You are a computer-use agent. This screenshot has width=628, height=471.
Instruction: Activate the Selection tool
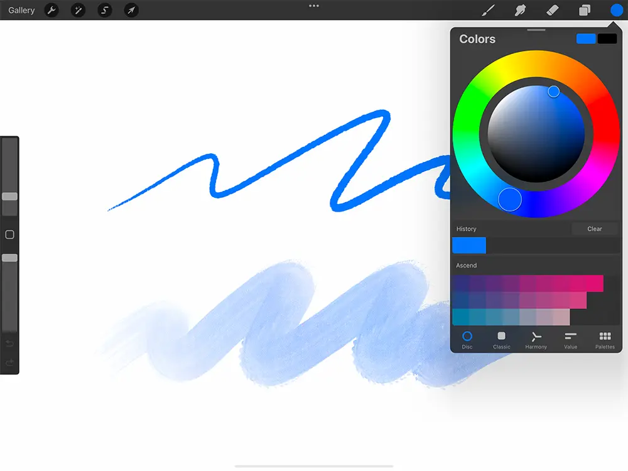coord(105,10)
